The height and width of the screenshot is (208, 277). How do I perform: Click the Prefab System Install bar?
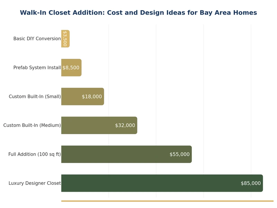click(71, 68)
